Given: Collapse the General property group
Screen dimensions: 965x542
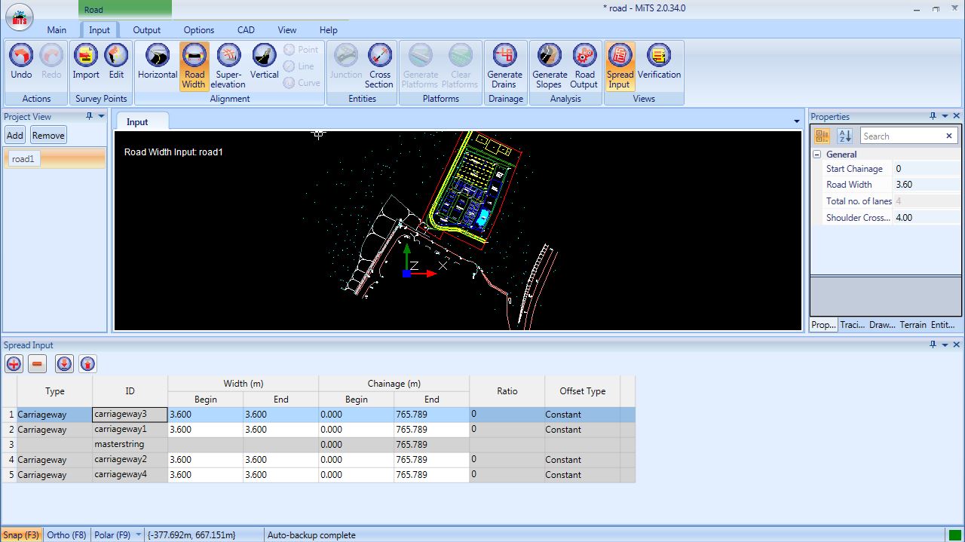Looking at the screenshot, I should 816,154.
